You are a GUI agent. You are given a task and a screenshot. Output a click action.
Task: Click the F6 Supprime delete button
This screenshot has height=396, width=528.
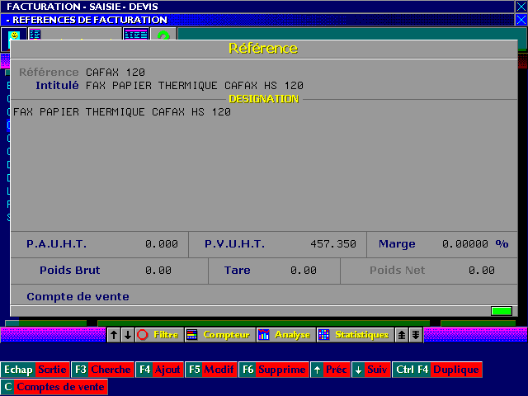[274, 370]
